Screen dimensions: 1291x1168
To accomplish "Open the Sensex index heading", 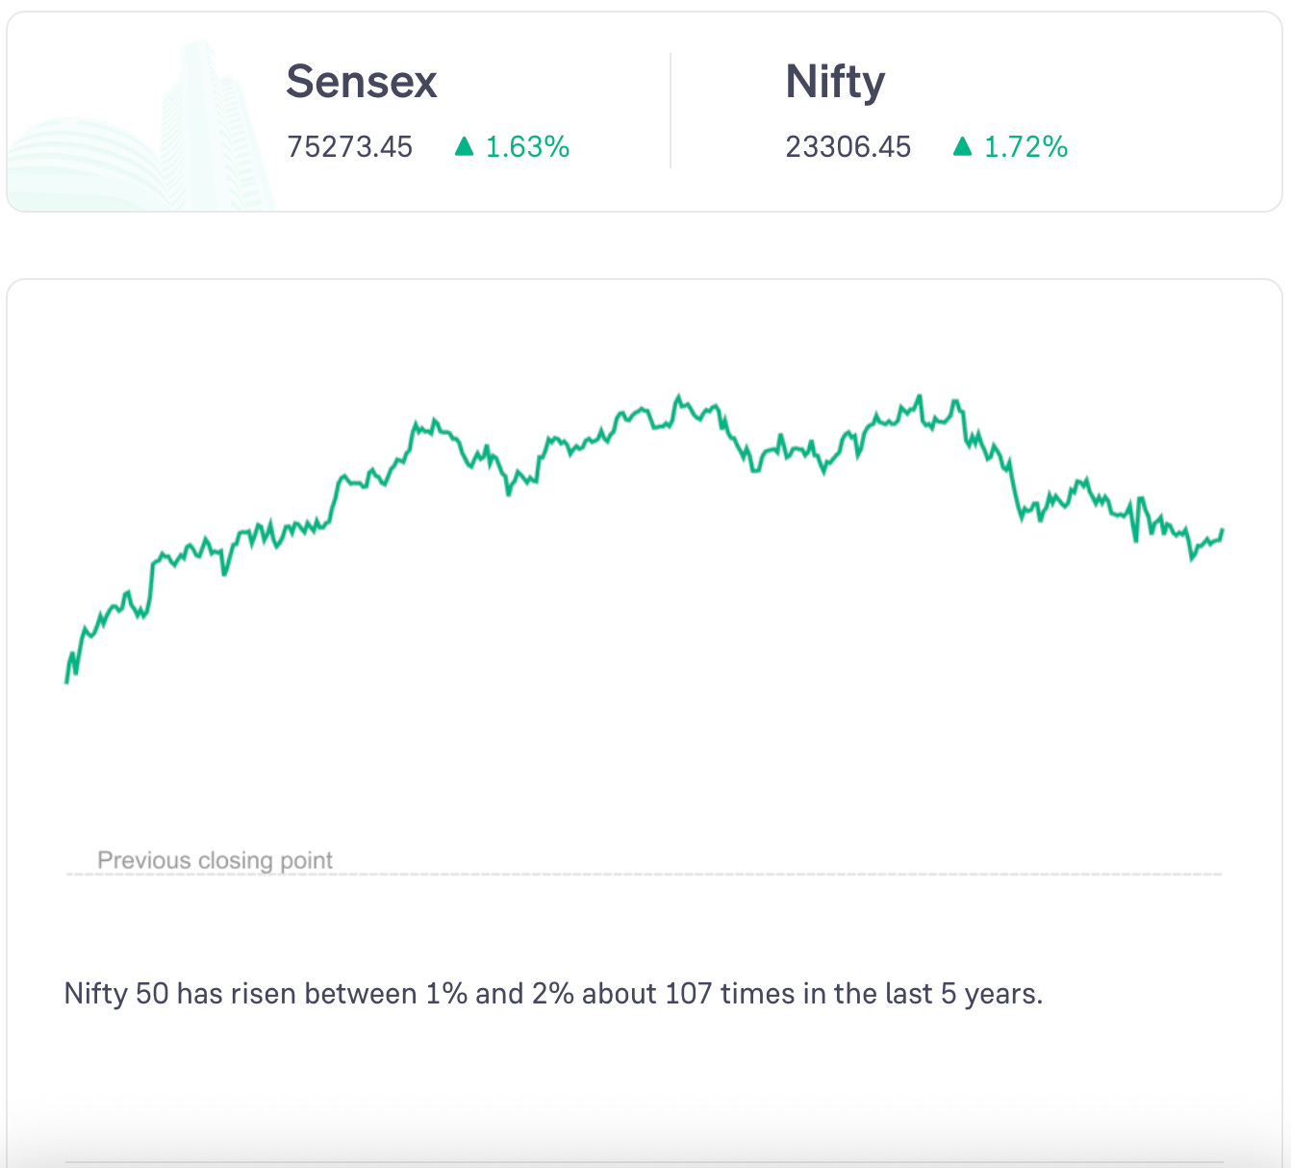I will [362, 82].
